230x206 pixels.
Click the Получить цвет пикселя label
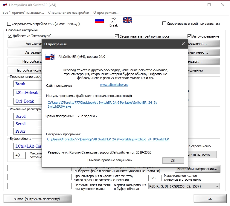pyautogui.click(x=92, y=187)
